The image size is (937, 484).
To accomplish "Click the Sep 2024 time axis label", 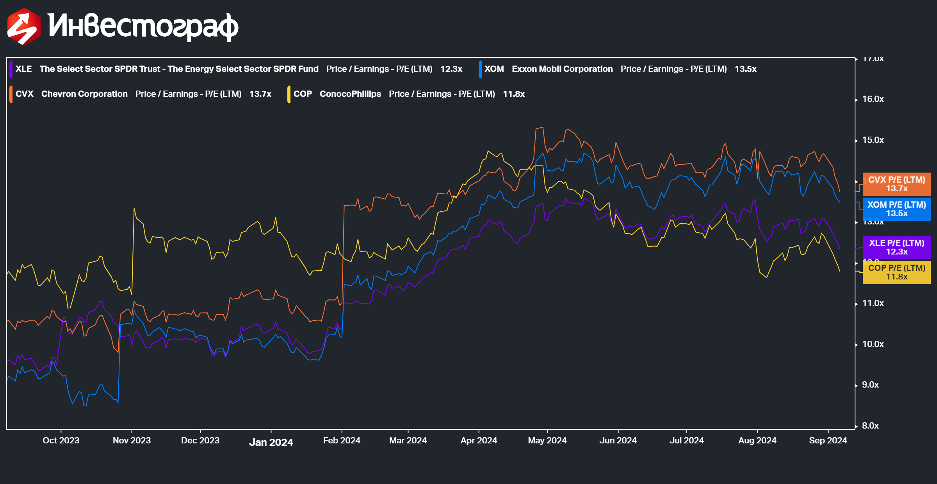I will [x=828, y=441].
